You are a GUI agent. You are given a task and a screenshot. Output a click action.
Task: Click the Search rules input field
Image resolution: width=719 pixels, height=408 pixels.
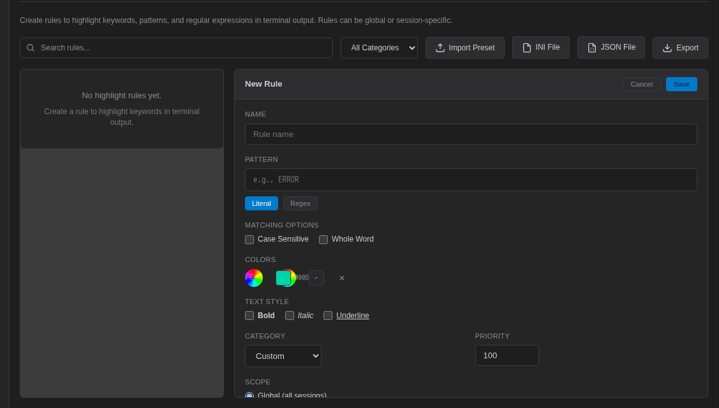click(176, 48)
